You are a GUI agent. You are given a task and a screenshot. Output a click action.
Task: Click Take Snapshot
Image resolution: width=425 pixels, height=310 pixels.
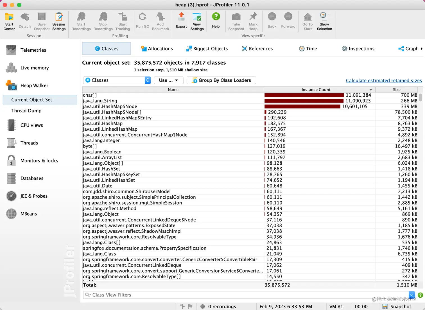tap(236, 22)
